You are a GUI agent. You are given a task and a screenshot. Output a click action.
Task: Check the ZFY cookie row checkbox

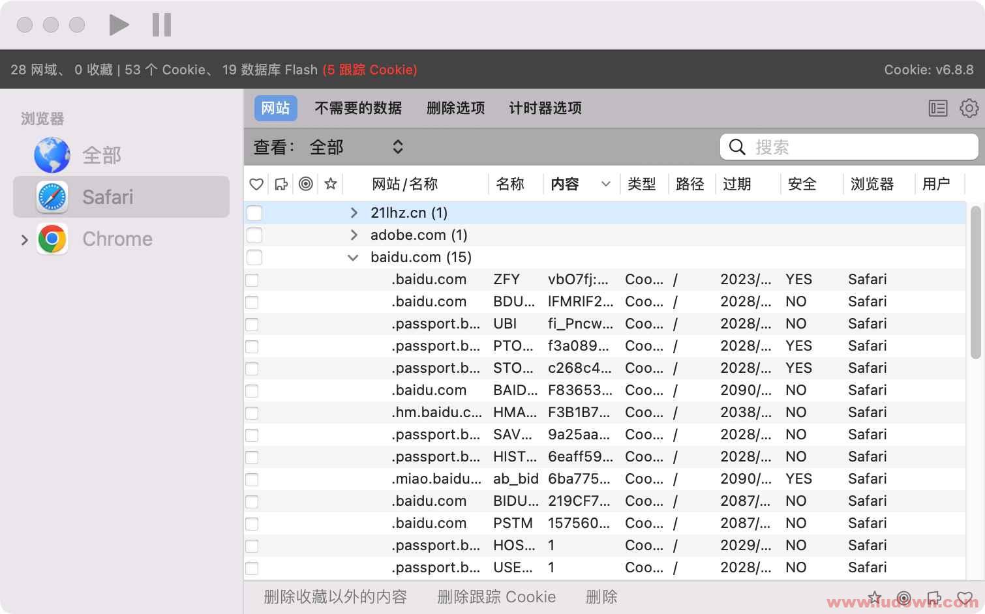coord(252,280)
